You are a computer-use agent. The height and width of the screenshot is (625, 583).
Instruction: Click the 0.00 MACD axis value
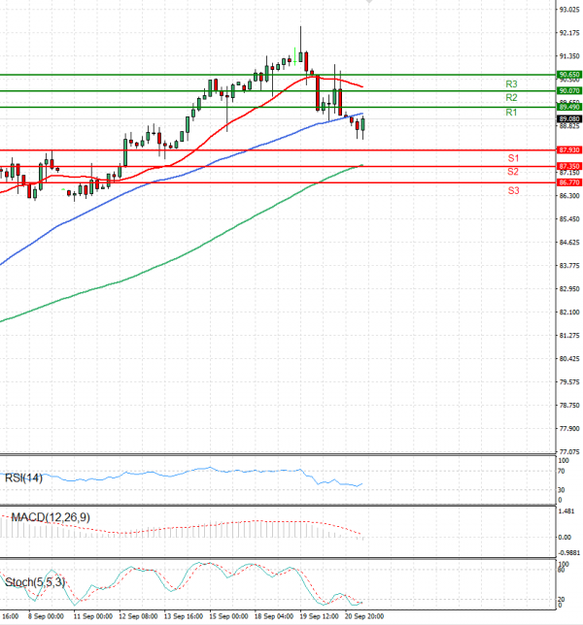pyautogui.click(x=565, y=538)
